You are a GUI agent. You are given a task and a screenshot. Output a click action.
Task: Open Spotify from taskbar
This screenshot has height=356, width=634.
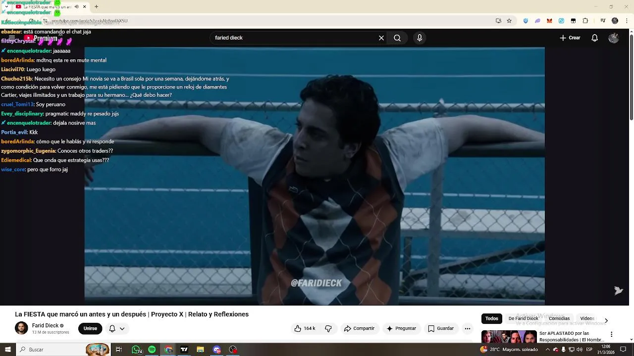pyautogui.click(x=152, y=350)
